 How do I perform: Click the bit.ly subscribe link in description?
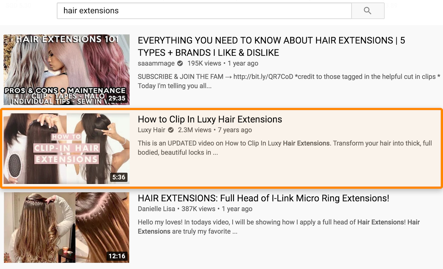263,77
